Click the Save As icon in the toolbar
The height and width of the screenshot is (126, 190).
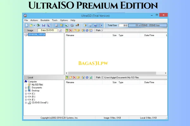pos(49,25)
